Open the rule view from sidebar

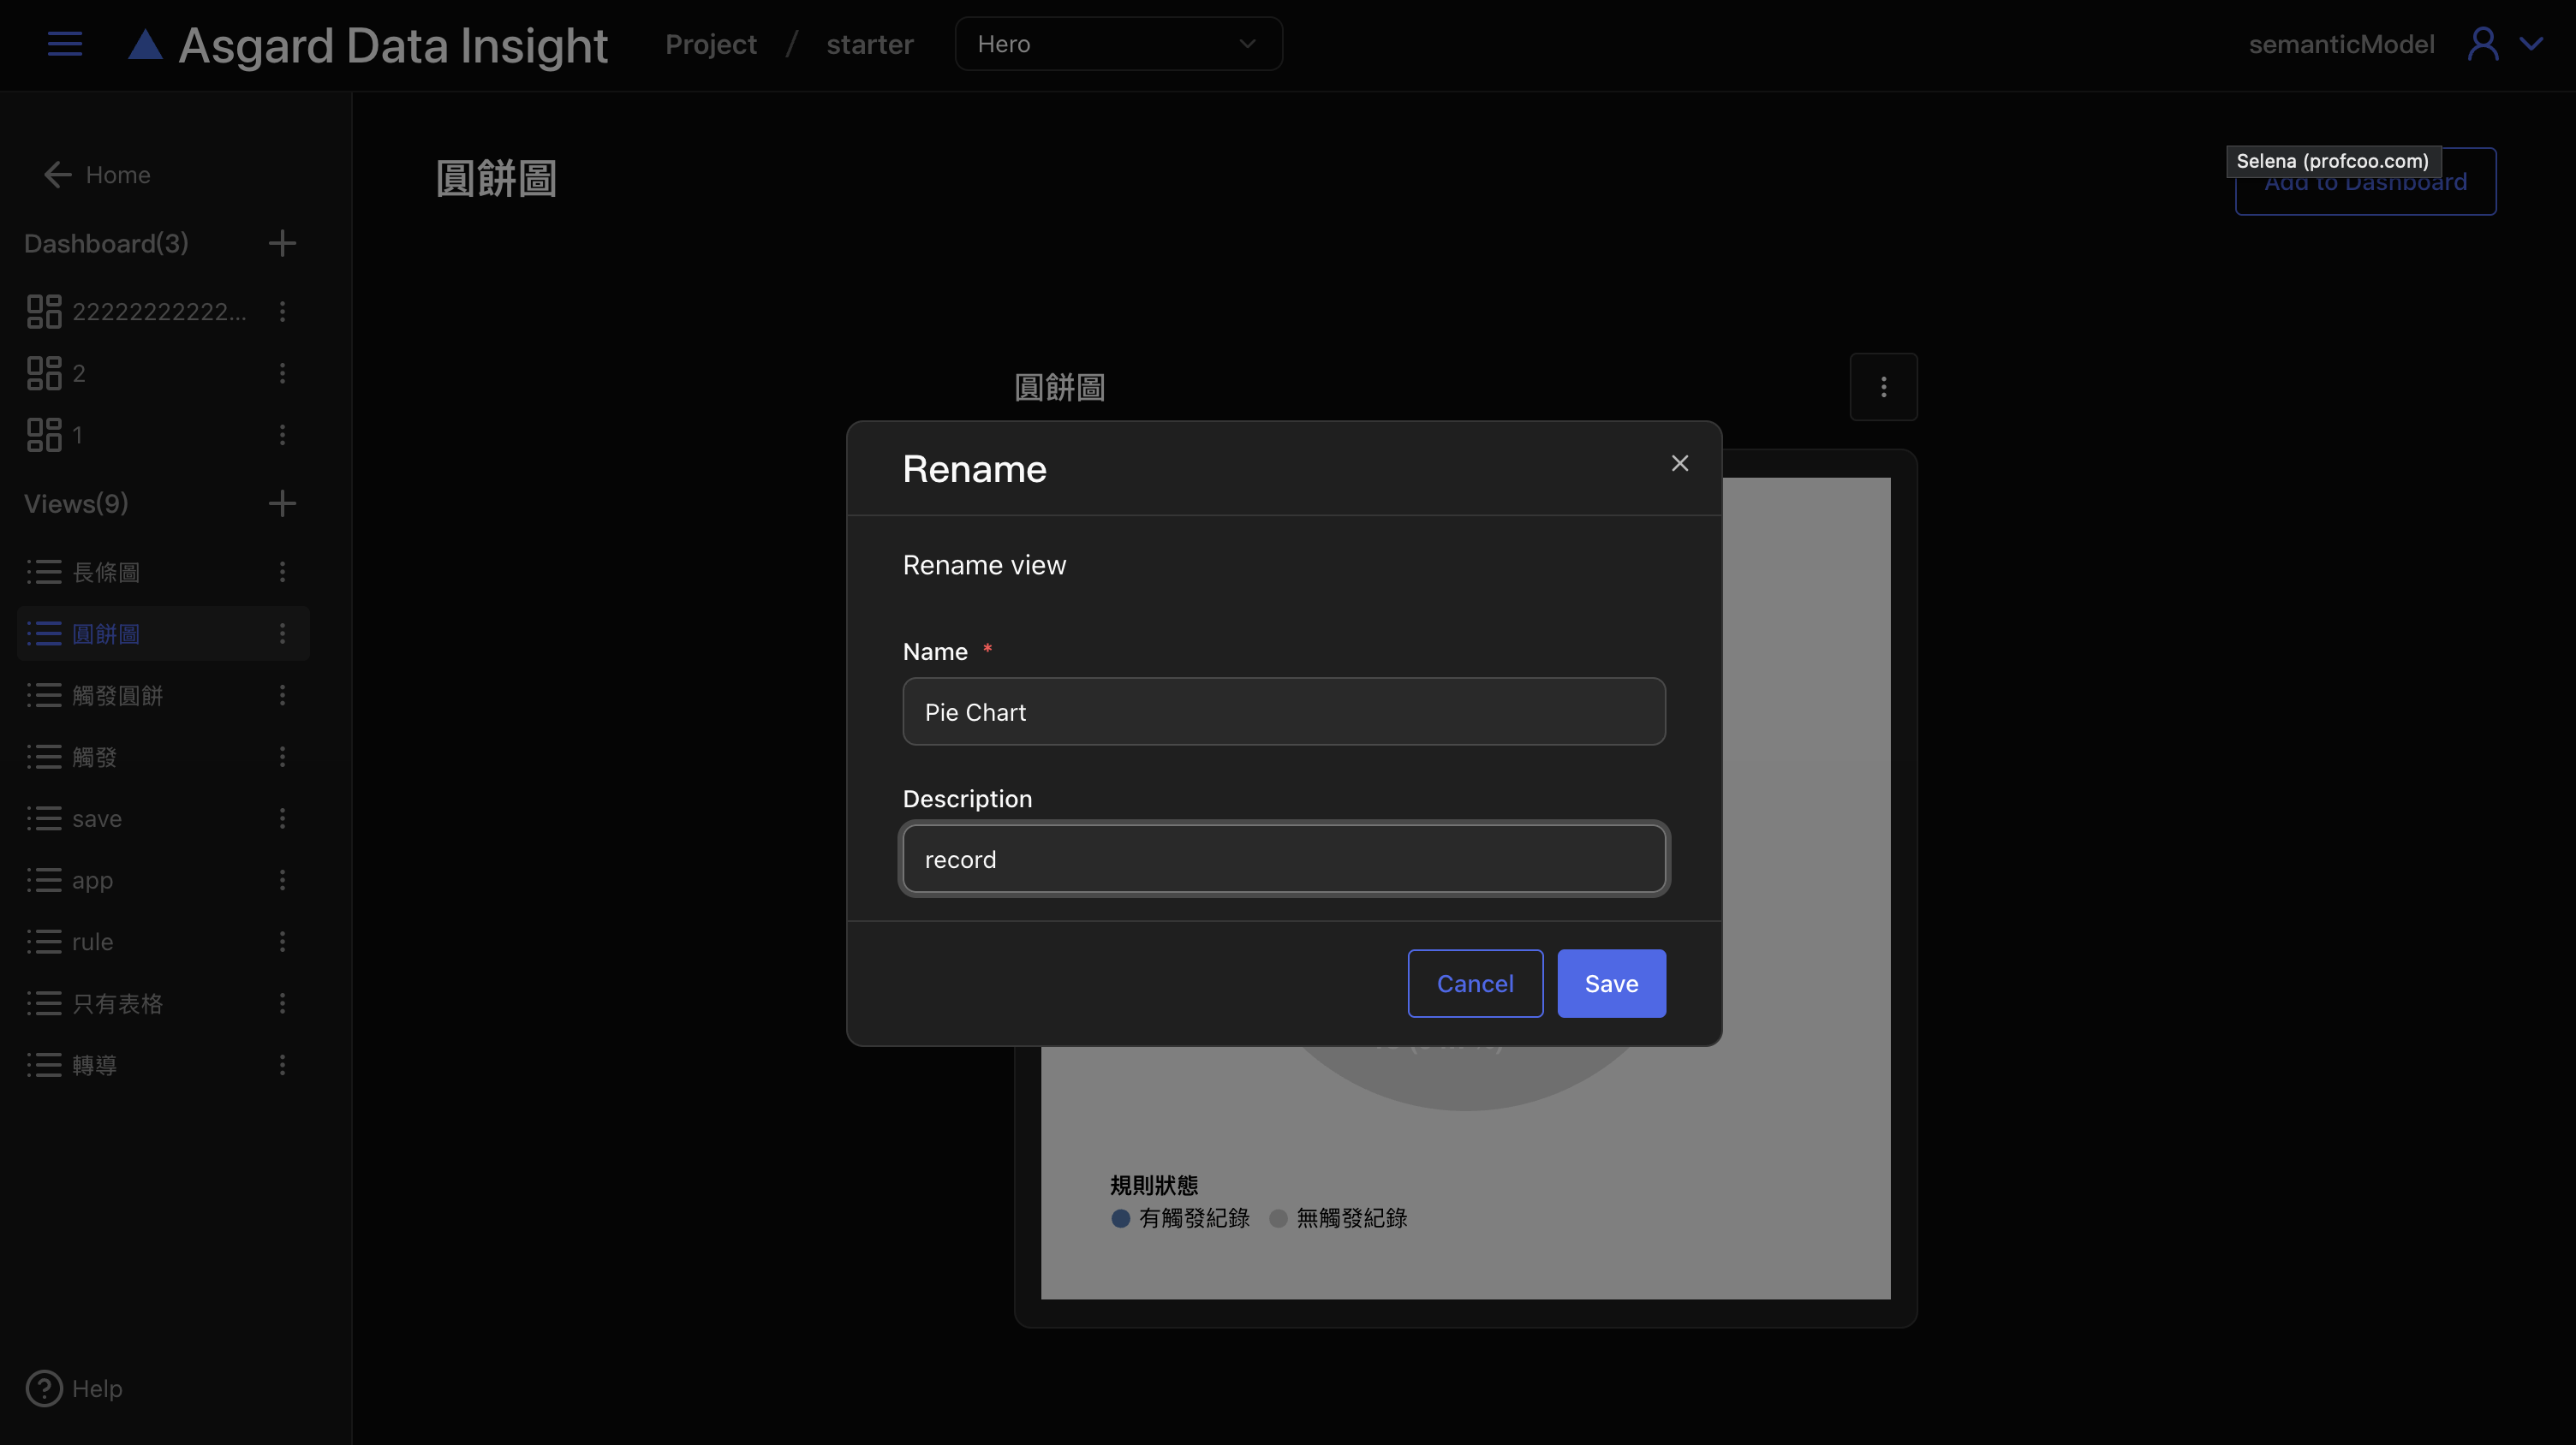click(92, 942)
